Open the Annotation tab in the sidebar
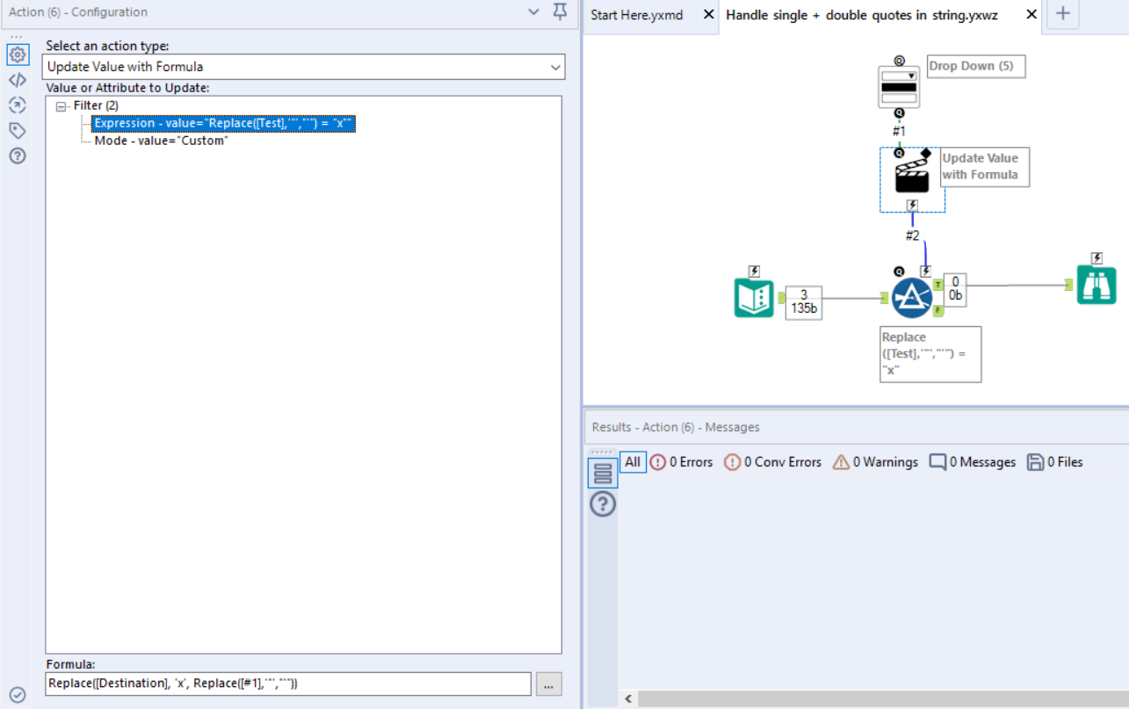 18,129
